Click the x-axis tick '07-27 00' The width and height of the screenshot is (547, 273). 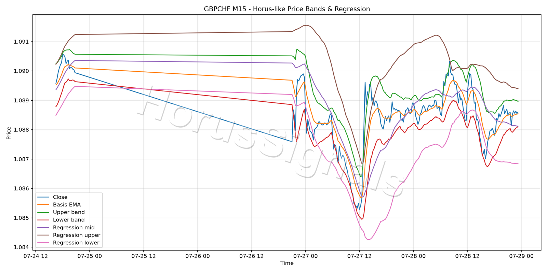305,256
